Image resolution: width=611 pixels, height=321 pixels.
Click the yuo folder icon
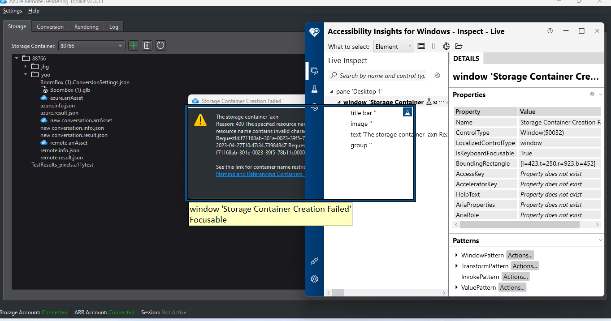pyautogui.click(x=35, y=75)
